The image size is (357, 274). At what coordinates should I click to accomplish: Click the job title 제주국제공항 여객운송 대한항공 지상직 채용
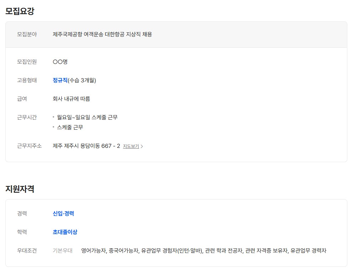pos(102,35)
